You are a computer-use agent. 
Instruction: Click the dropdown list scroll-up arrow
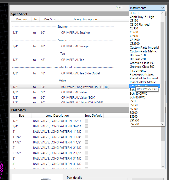(x=162, y=13)
